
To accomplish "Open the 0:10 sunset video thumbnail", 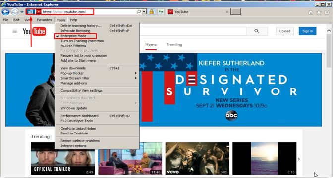I will pyautogui.click(x=264, y=158).
